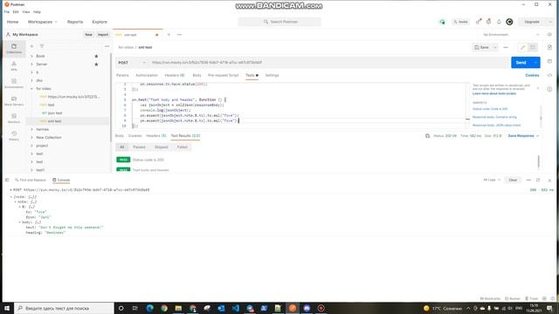Click the plus icon to create a collection
The width and height of the screenshot is (559, 314).
[x=31, y=46]
